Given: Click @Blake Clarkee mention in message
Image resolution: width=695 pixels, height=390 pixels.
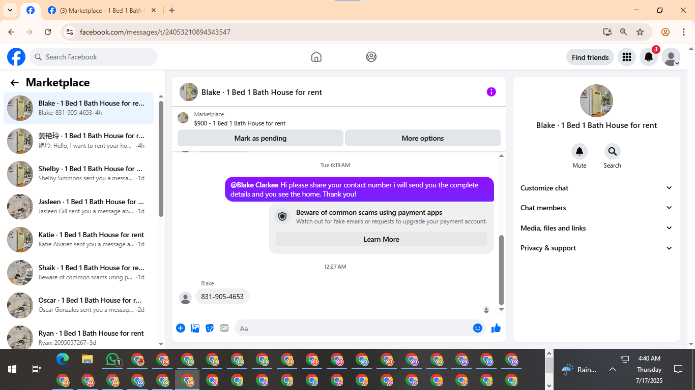Looking at the screenshot, I should click(x=254, y=185).
